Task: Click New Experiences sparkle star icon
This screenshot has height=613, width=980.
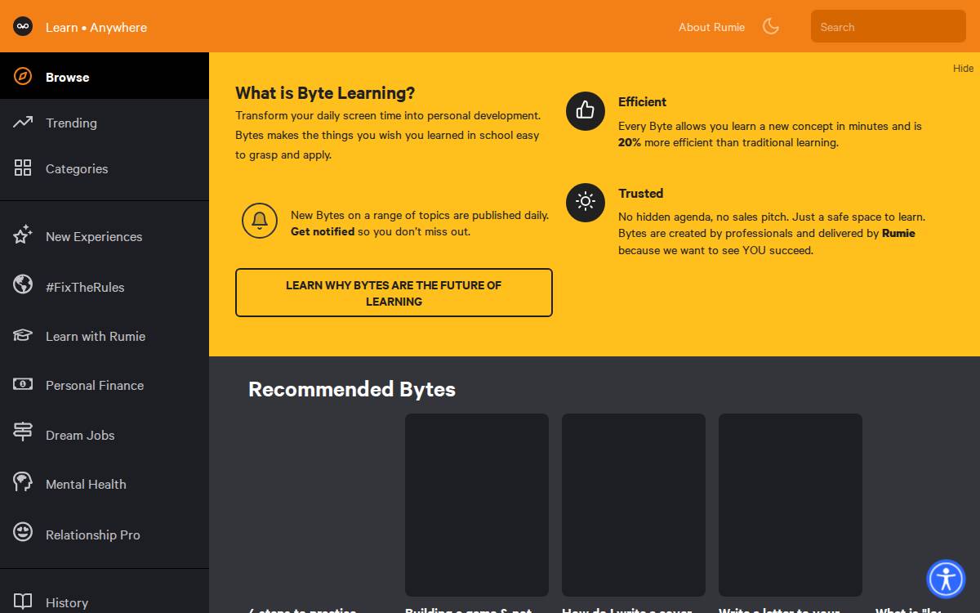Action: [23, 235]
